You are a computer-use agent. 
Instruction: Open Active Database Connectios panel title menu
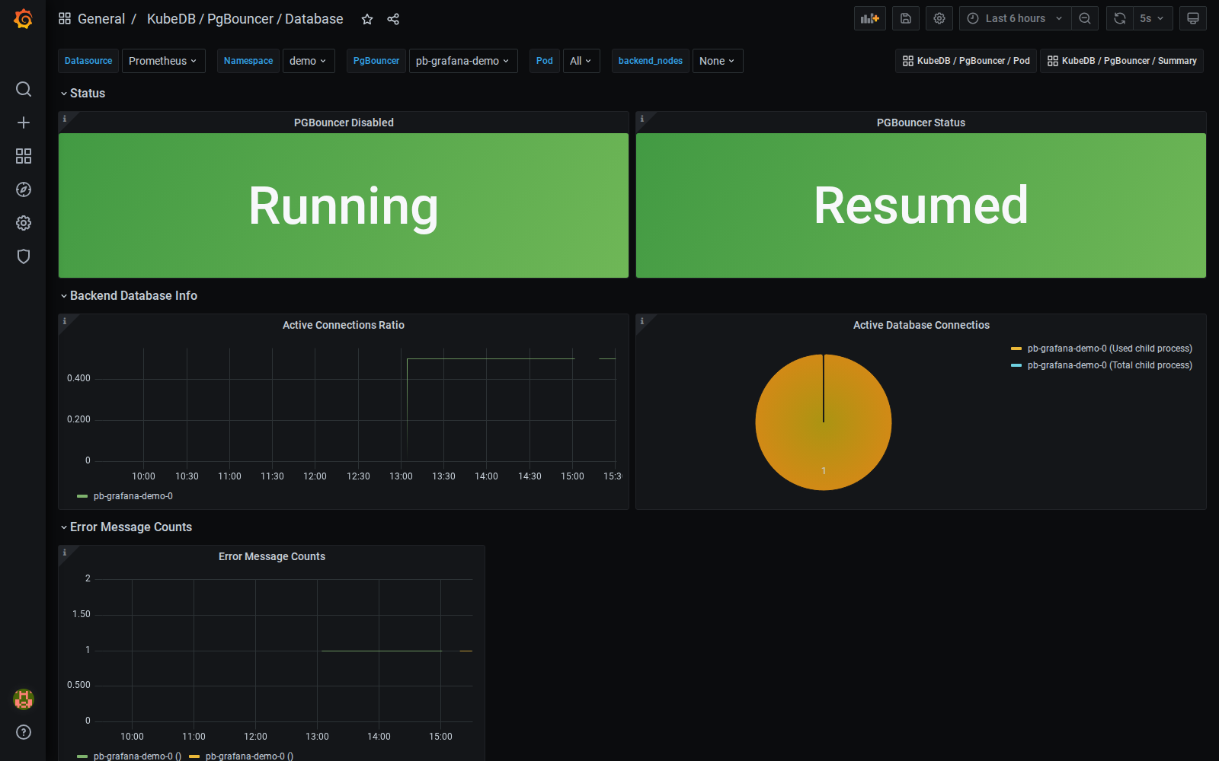(921, 325)
